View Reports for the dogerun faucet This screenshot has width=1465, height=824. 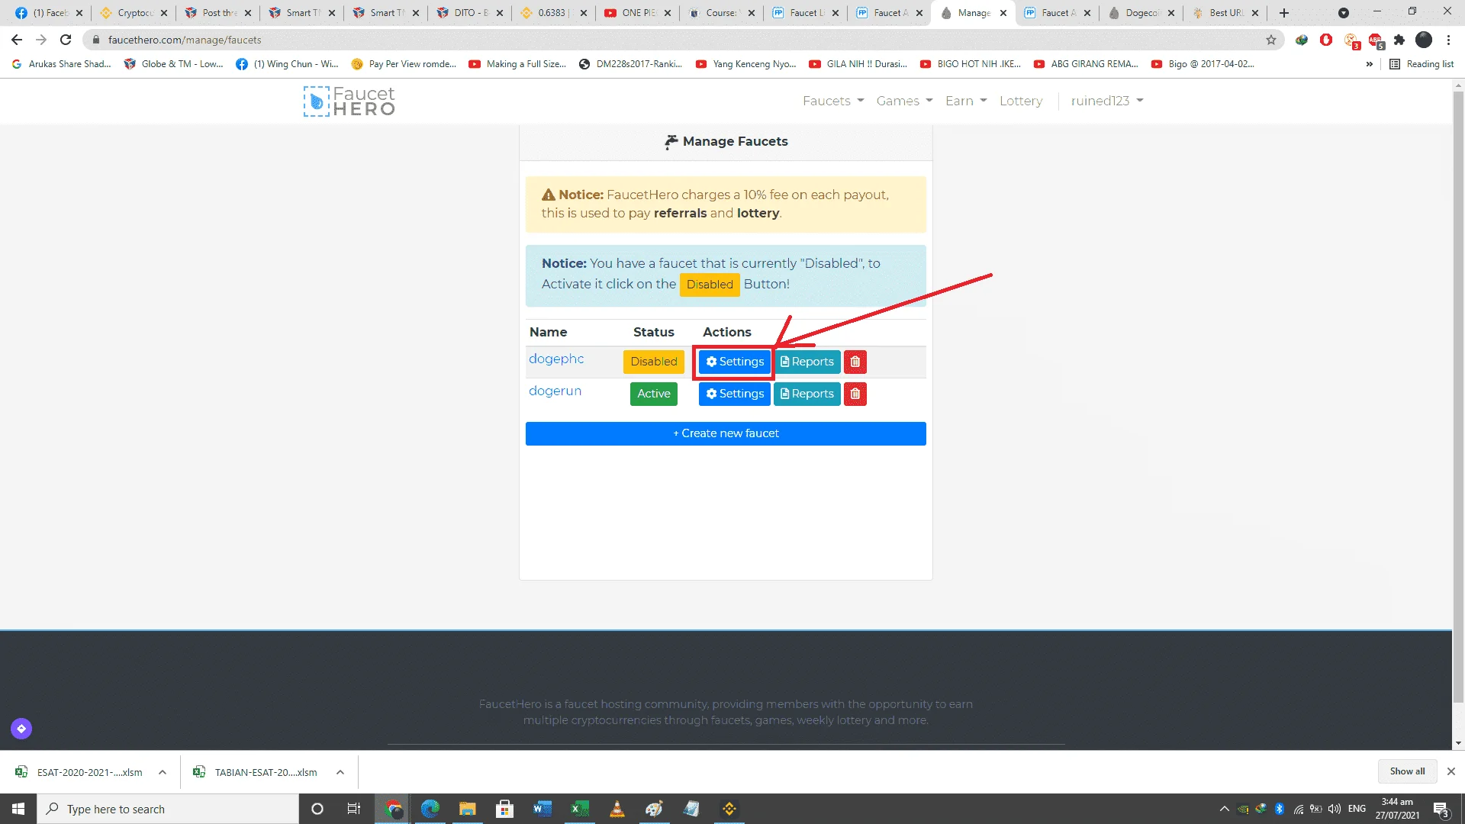[x=807, y=394]
